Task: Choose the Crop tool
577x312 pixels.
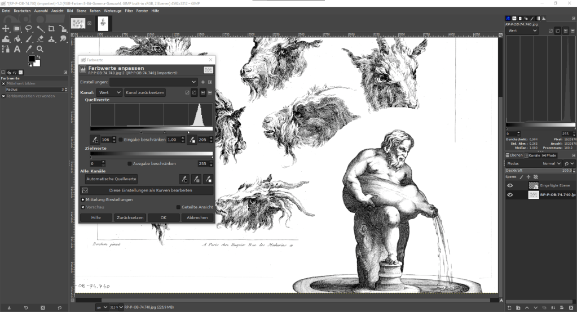Action: pyautogui.click(x=51, y=29)
